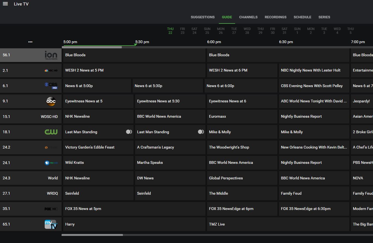Open Blue Bloods at 6:00 pm

[x=278, y=55]
